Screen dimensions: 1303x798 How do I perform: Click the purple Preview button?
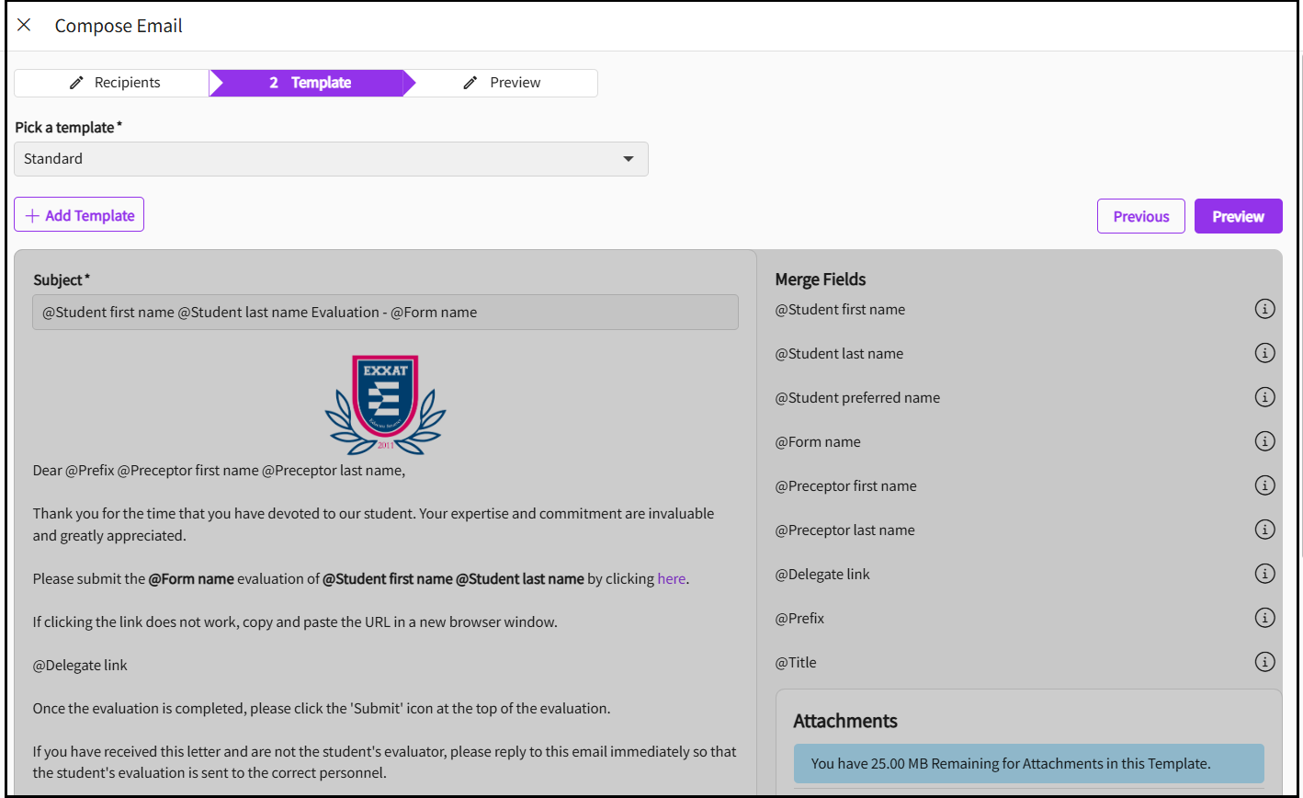click(x=1238, y=217)
